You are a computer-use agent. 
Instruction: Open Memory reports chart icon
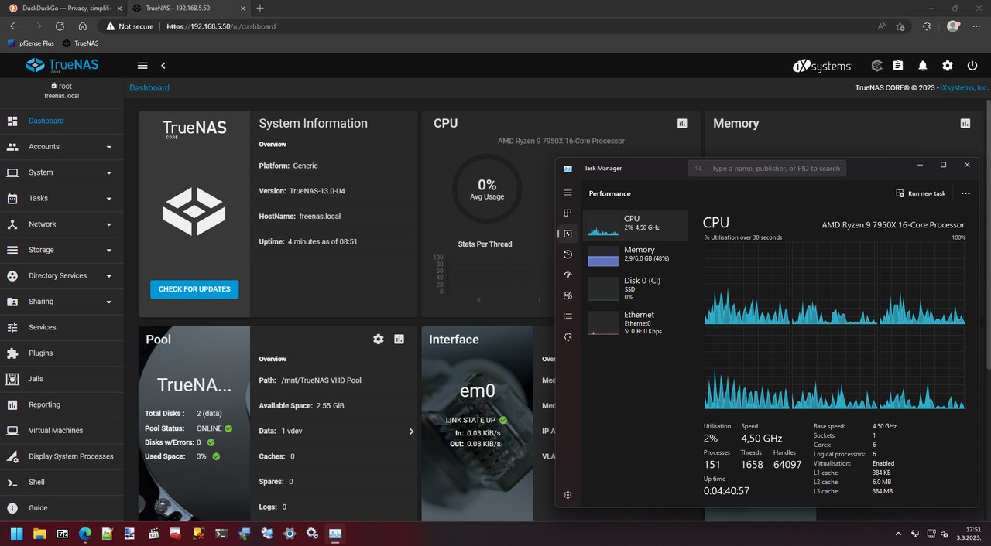point(965,123)
